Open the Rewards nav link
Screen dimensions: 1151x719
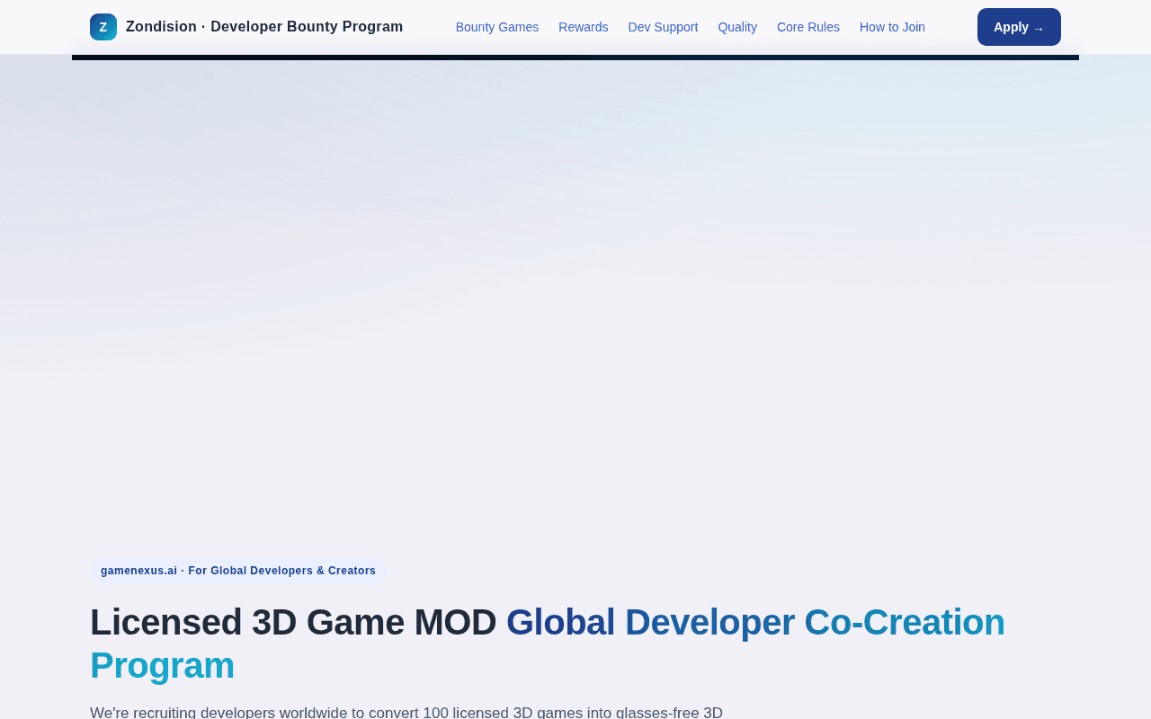584,27
